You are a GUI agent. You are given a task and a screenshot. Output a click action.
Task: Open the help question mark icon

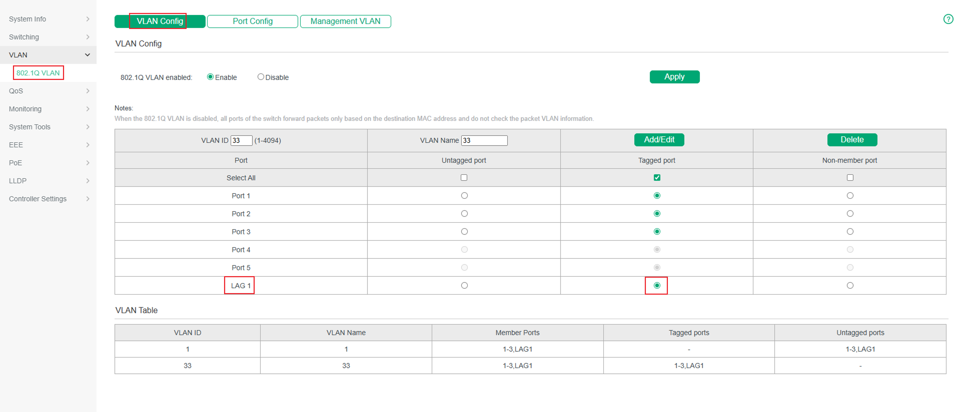(x=948, y=19)
